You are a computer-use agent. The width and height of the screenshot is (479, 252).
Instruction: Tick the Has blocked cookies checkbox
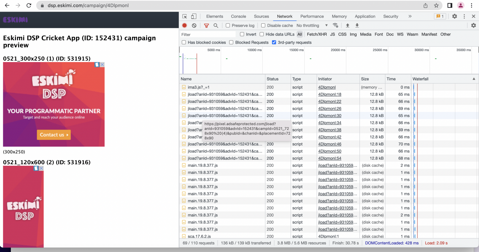184,42
